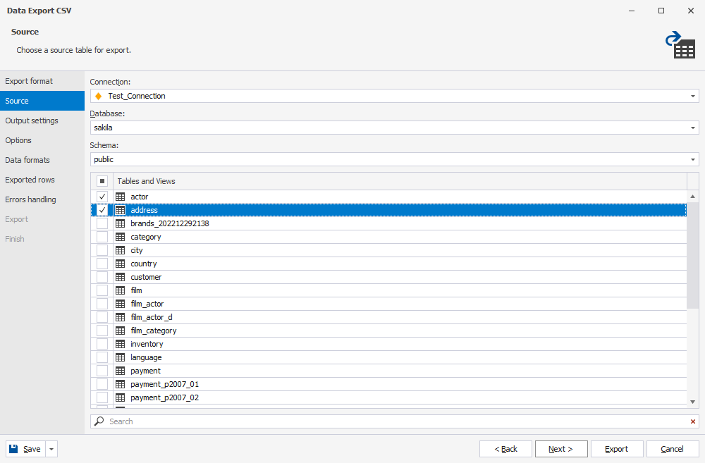
Task: Select the language row text
Action: click(x=146, y=358)
